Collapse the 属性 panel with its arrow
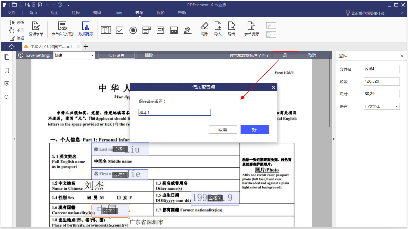Image resolution: width=408 pixels, height=229 pixels. coord(333,139)
